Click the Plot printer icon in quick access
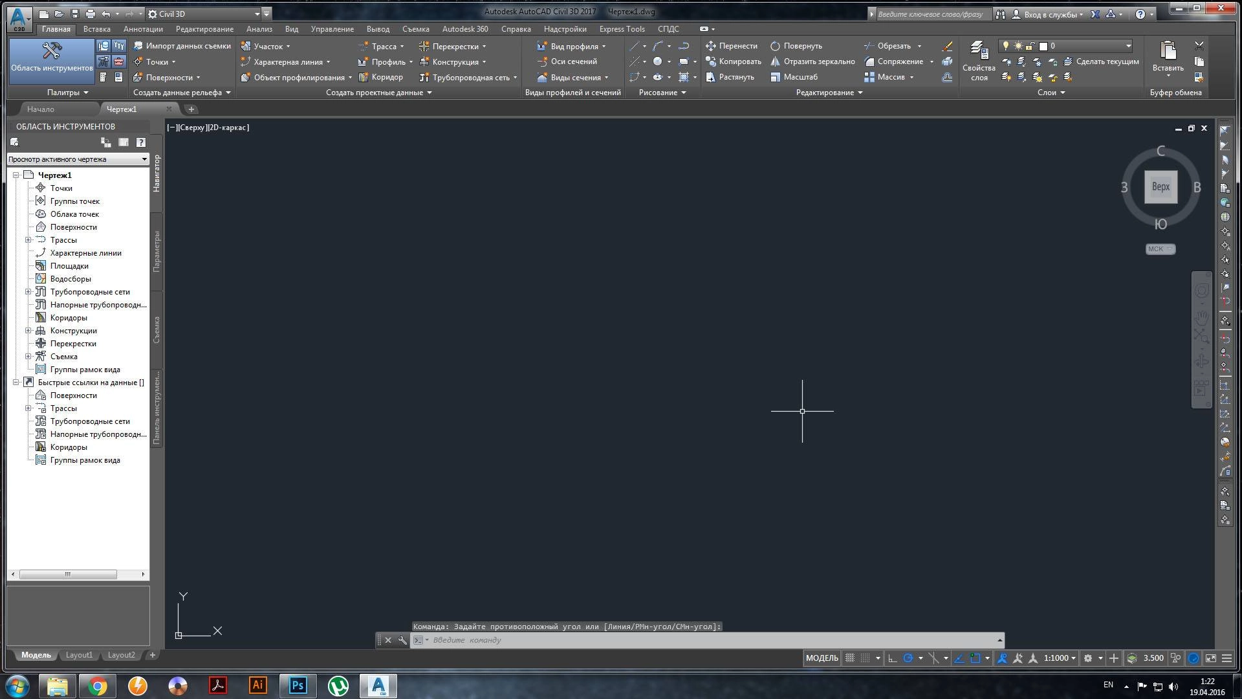1242x699 pixels. click(x=90, y=14)
